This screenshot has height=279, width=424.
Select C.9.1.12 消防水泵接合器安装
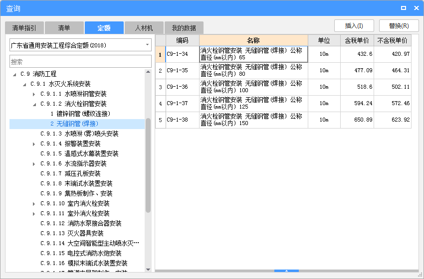point(81,223)
